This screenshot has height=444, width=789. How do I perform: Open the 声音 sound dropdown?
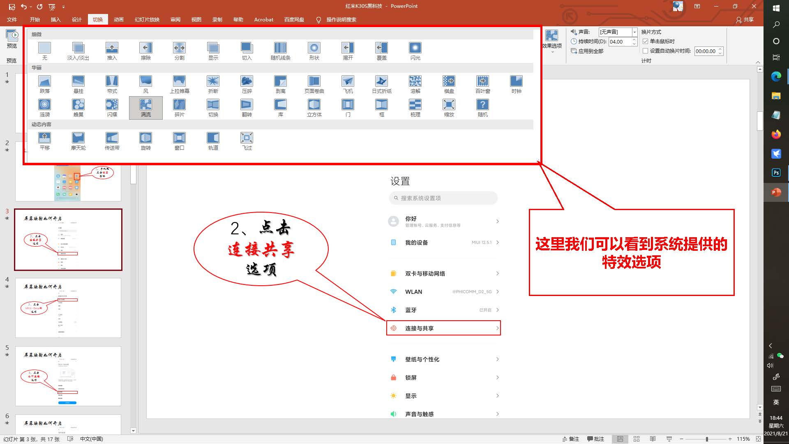(x=634, y=32)
